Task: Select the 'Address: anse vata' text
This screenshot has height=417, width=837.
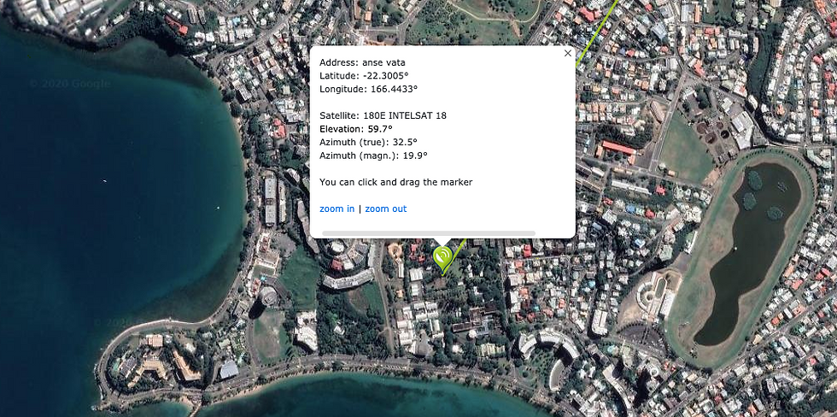Action: [x=362, y=62]
